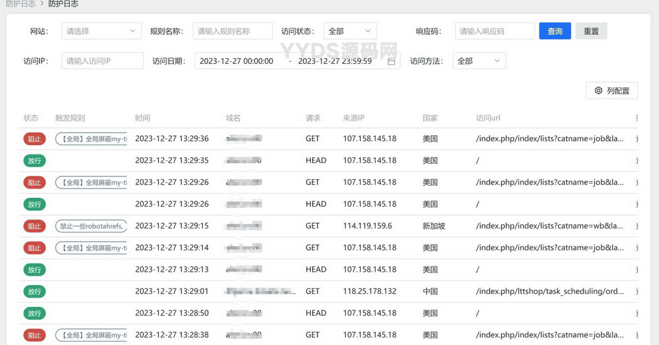The width and height of the screenshot is (659, 345).
Task: Click 放行 badge in the 13:29:01 row
Action: [x=35, y=292]
